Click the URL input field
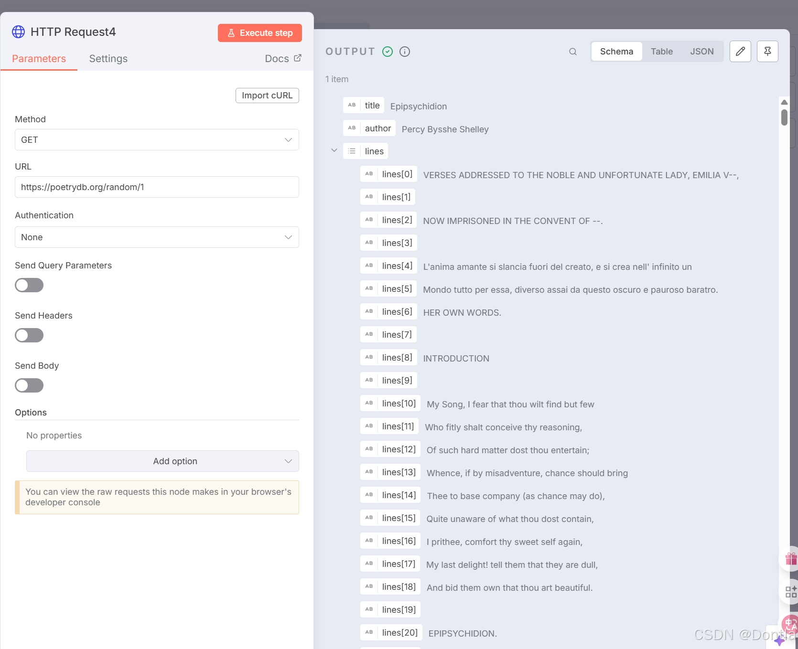798x649 pixels. coord(157,187)
